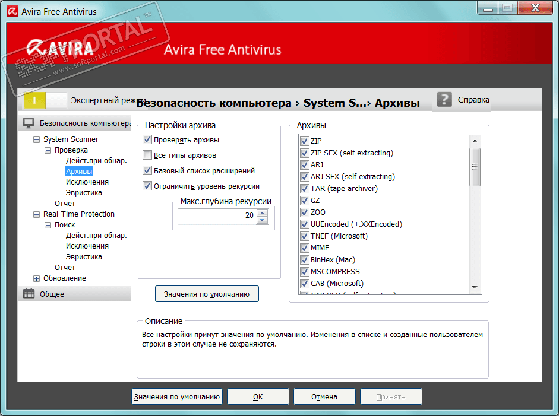Select Безопасность компьютера section header

74,123
